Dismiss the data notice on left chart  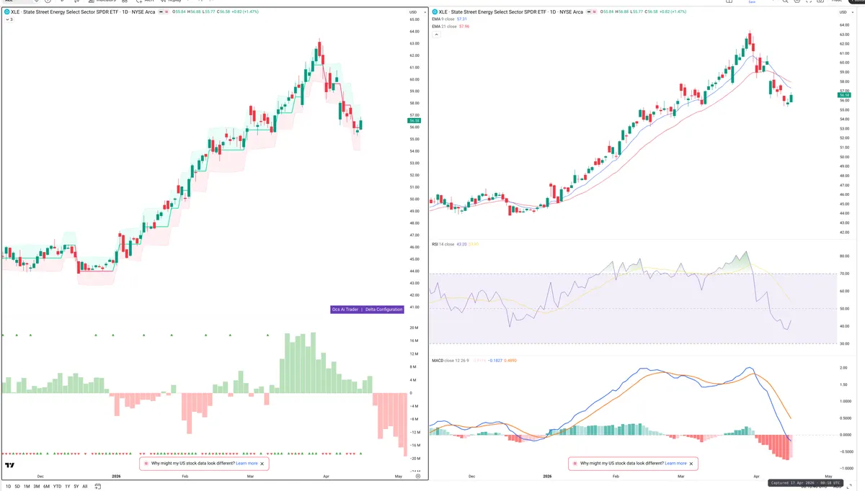262,464
